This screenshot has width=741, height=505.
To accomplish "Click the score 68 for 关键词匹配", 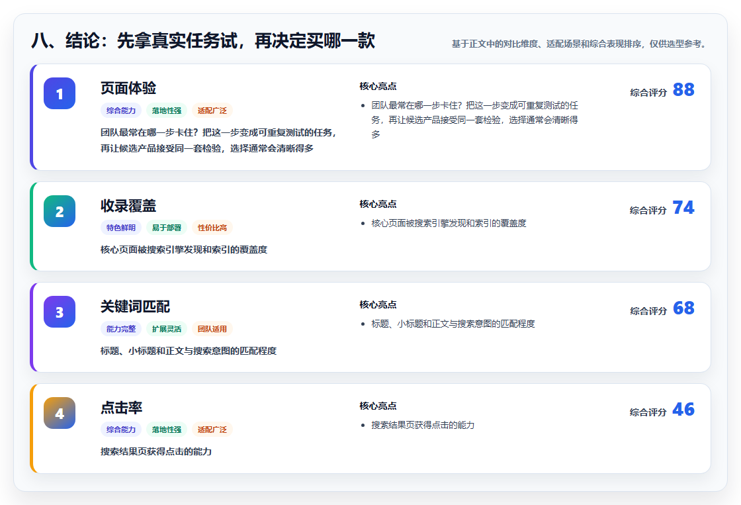I will [x=683, y=308].
